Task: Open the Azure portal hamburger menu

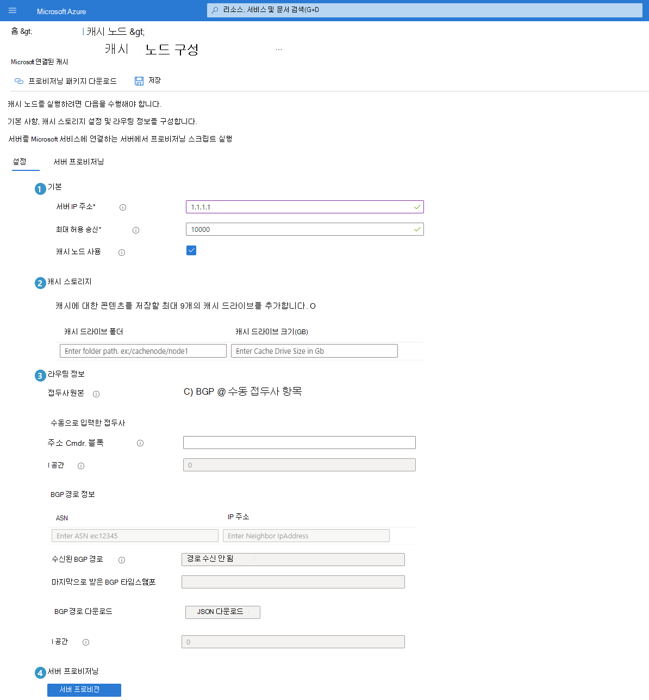Action: coord(13,10)
